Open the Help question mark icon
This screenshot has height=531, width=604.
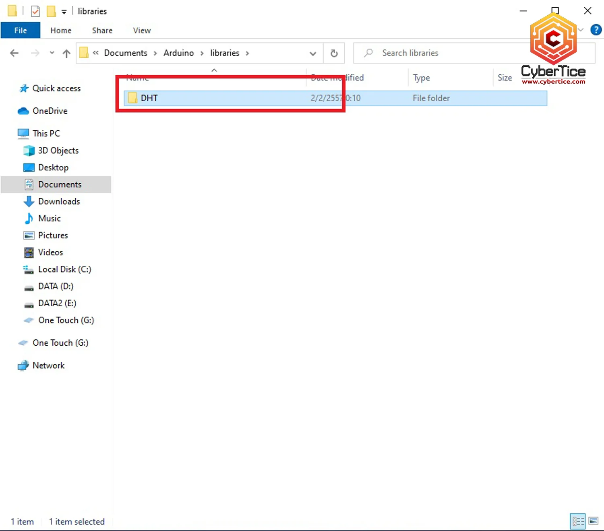point(596,30)
